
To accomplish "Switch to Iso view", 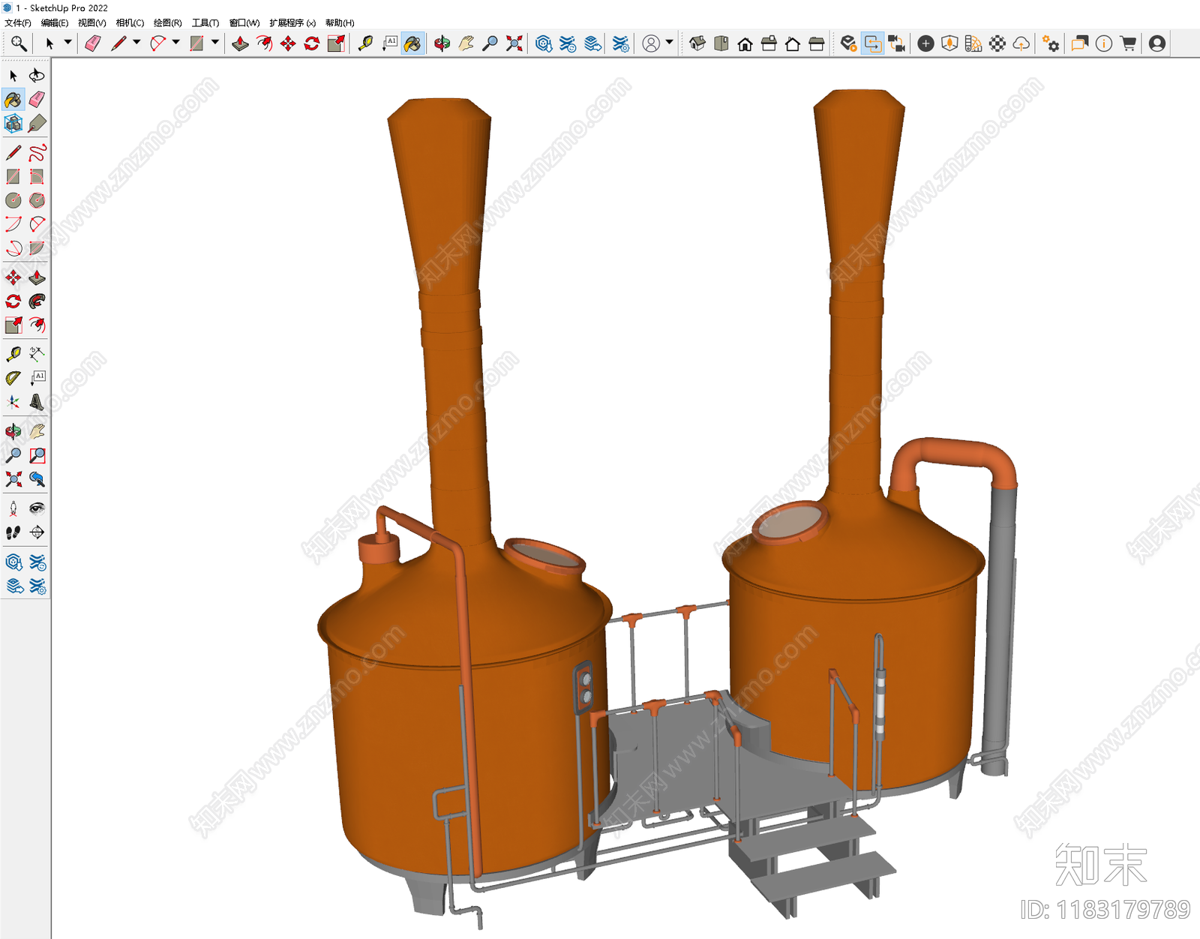I will [x=697, y=43].
